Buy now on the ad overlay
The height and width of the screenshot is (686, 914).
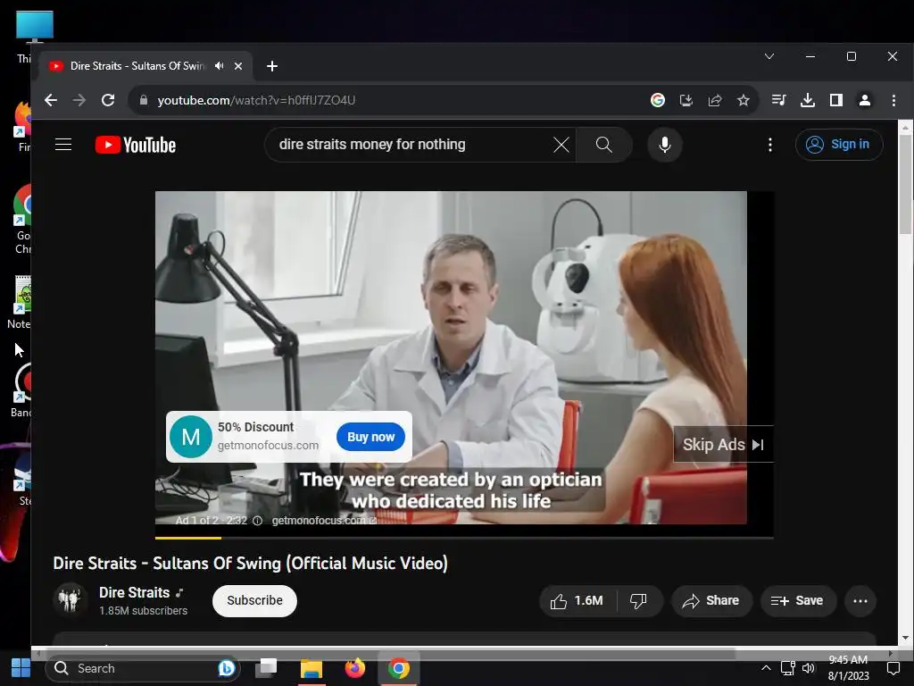(x=370, y=437)
